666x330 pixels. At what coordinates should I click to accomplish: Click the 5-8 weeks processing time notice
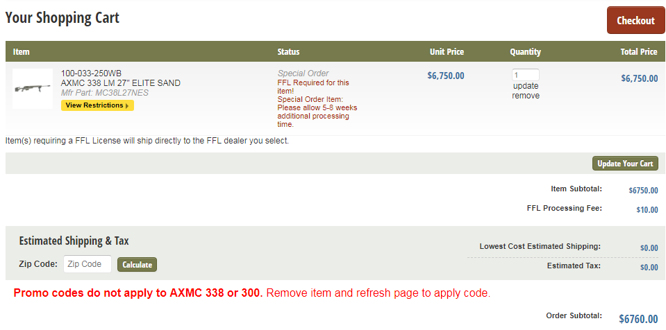317,112
